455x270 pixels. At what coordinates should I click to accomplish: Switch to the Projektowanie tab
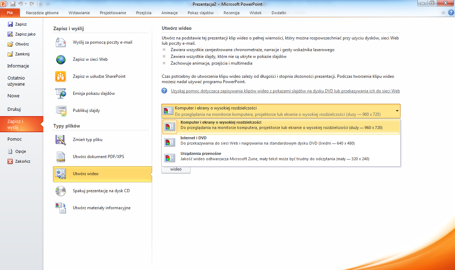click(113, 13)
